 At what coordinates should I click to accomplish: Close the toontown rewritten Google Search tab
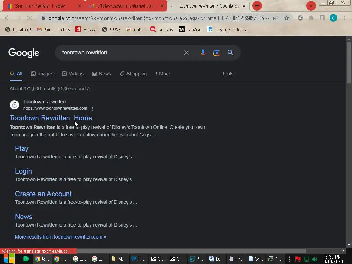click(244, 6)
